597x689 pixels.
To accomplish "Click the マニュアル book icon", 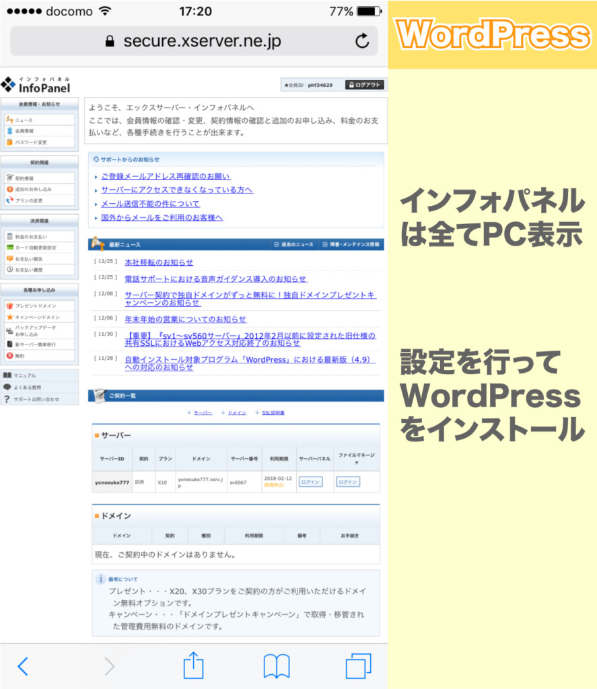I will coord(7,375).
